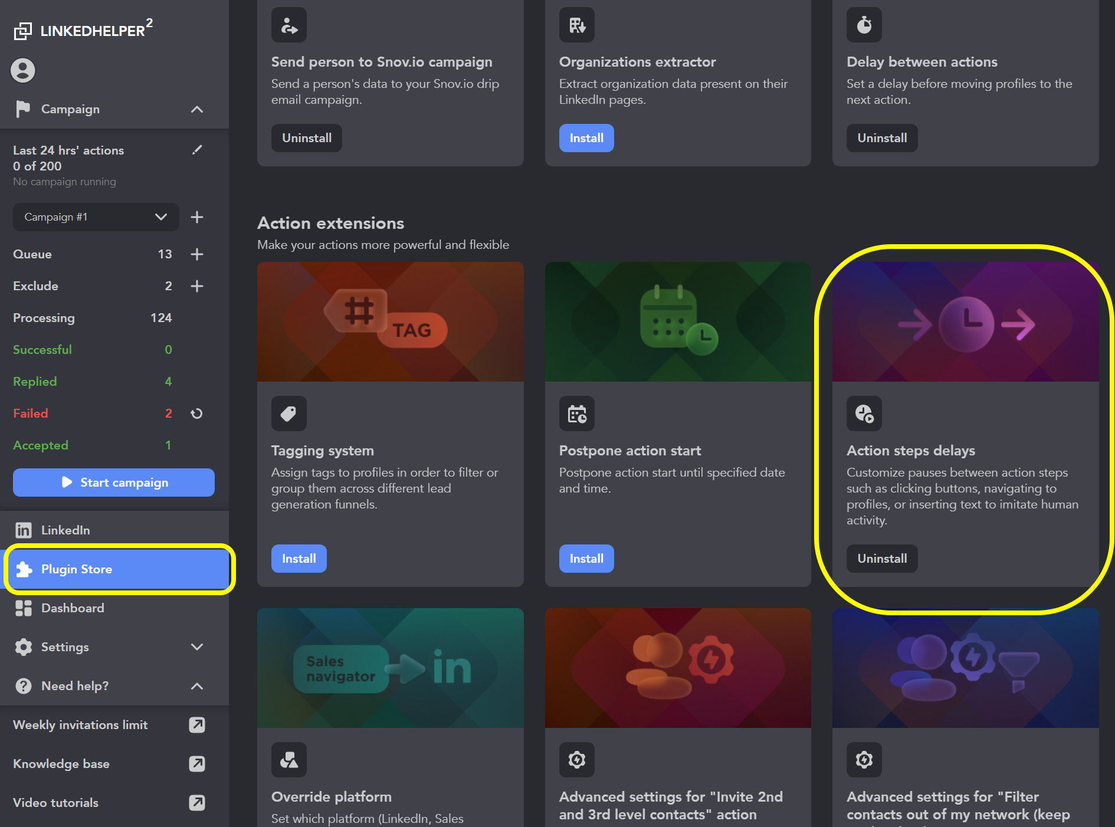1115x827 pixels.
Task: Click the Dashboard grid icon
Action: (x=24, y=608)
